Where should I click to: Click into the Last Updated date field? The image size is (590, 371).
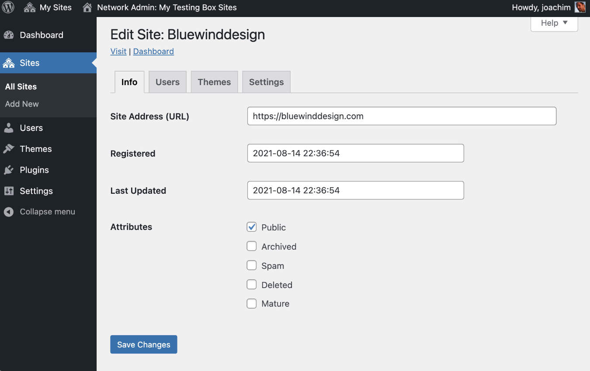point(355,190)
